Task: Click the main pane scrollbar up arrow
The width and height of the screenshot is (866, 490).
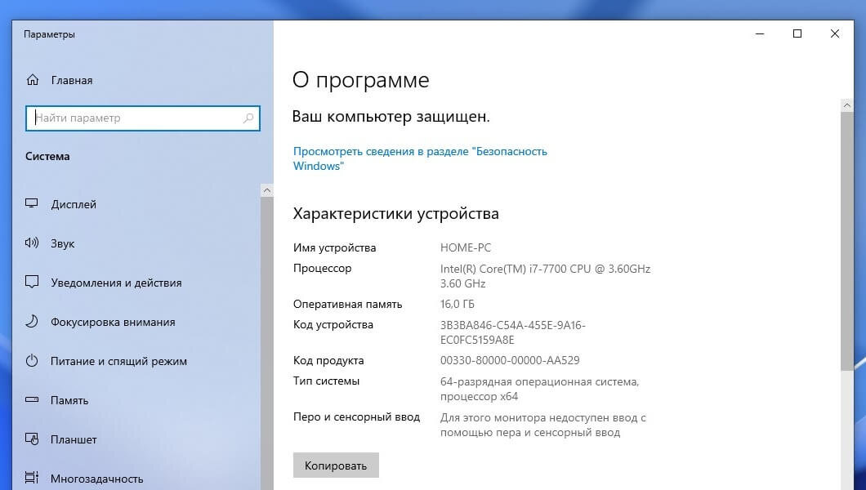Action: (x=846, y=105)
